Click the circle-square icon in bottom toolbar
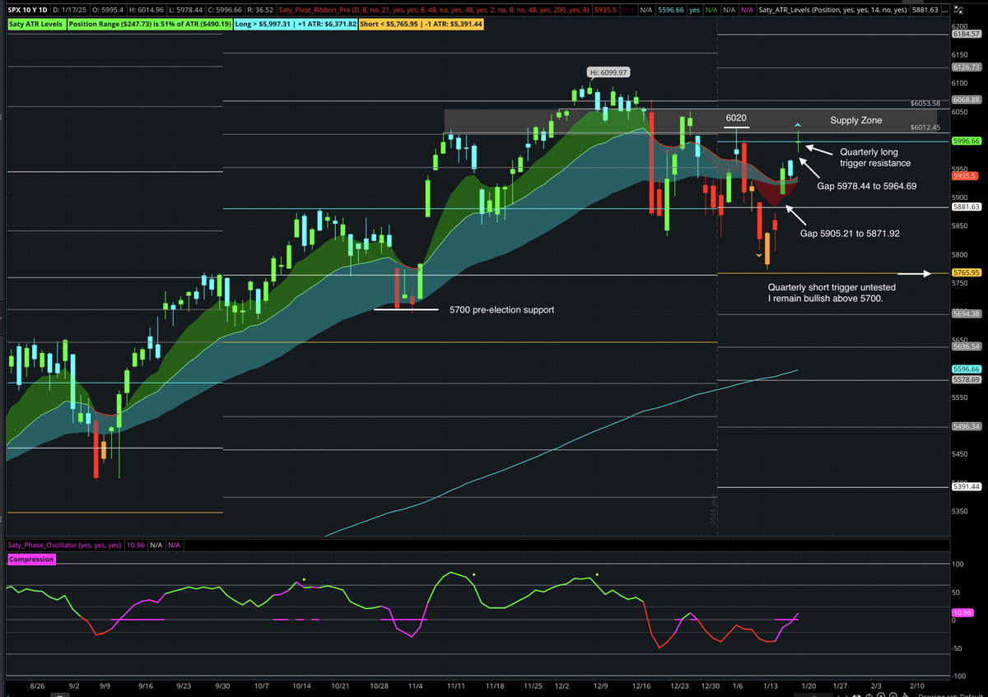The width and height of the screenshot is (988, 697). point(893,694)
